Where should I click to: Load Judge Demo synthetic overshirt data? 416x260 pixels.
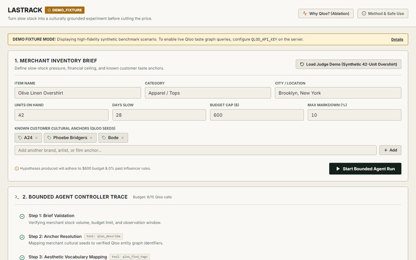click(348, 64)
